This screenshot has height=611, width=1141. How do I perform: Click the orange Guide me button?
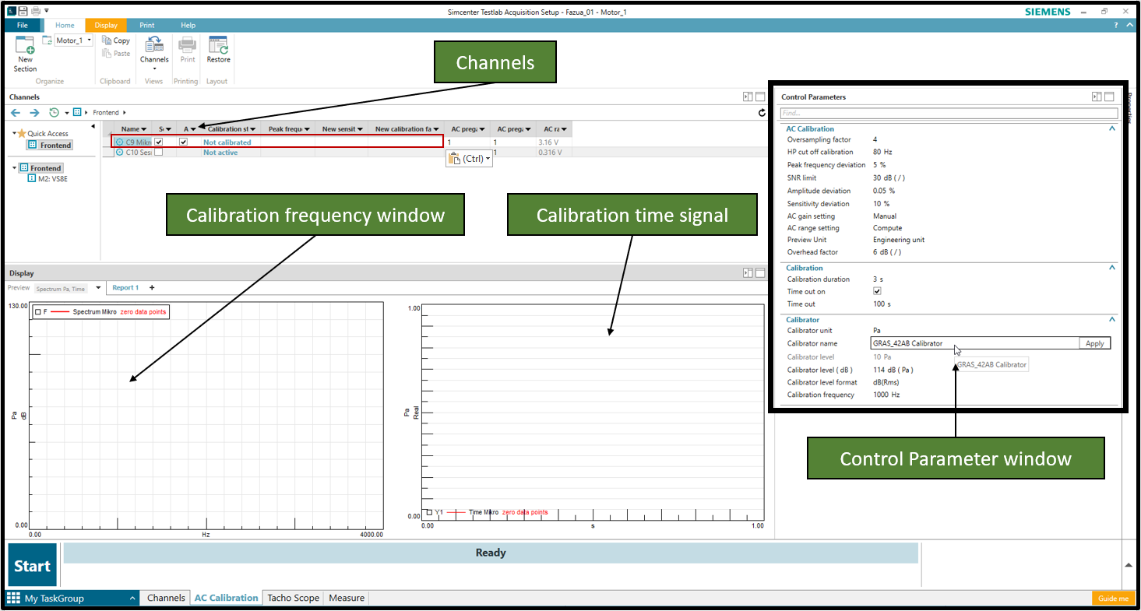pos(1113,599)
